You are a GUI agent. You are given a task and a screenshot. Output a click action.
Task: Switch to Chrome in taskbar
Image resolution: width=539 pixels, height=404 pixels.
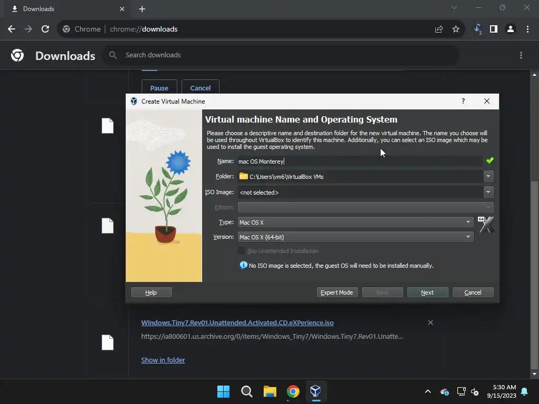coord(293,391)
